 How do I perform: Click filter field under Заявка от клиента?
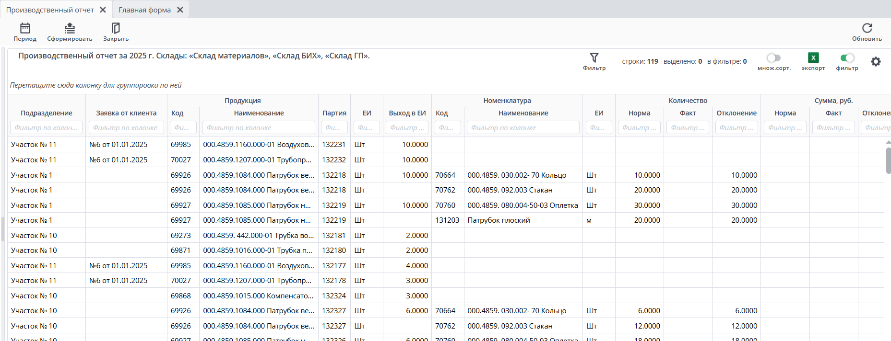click(126, 128)
